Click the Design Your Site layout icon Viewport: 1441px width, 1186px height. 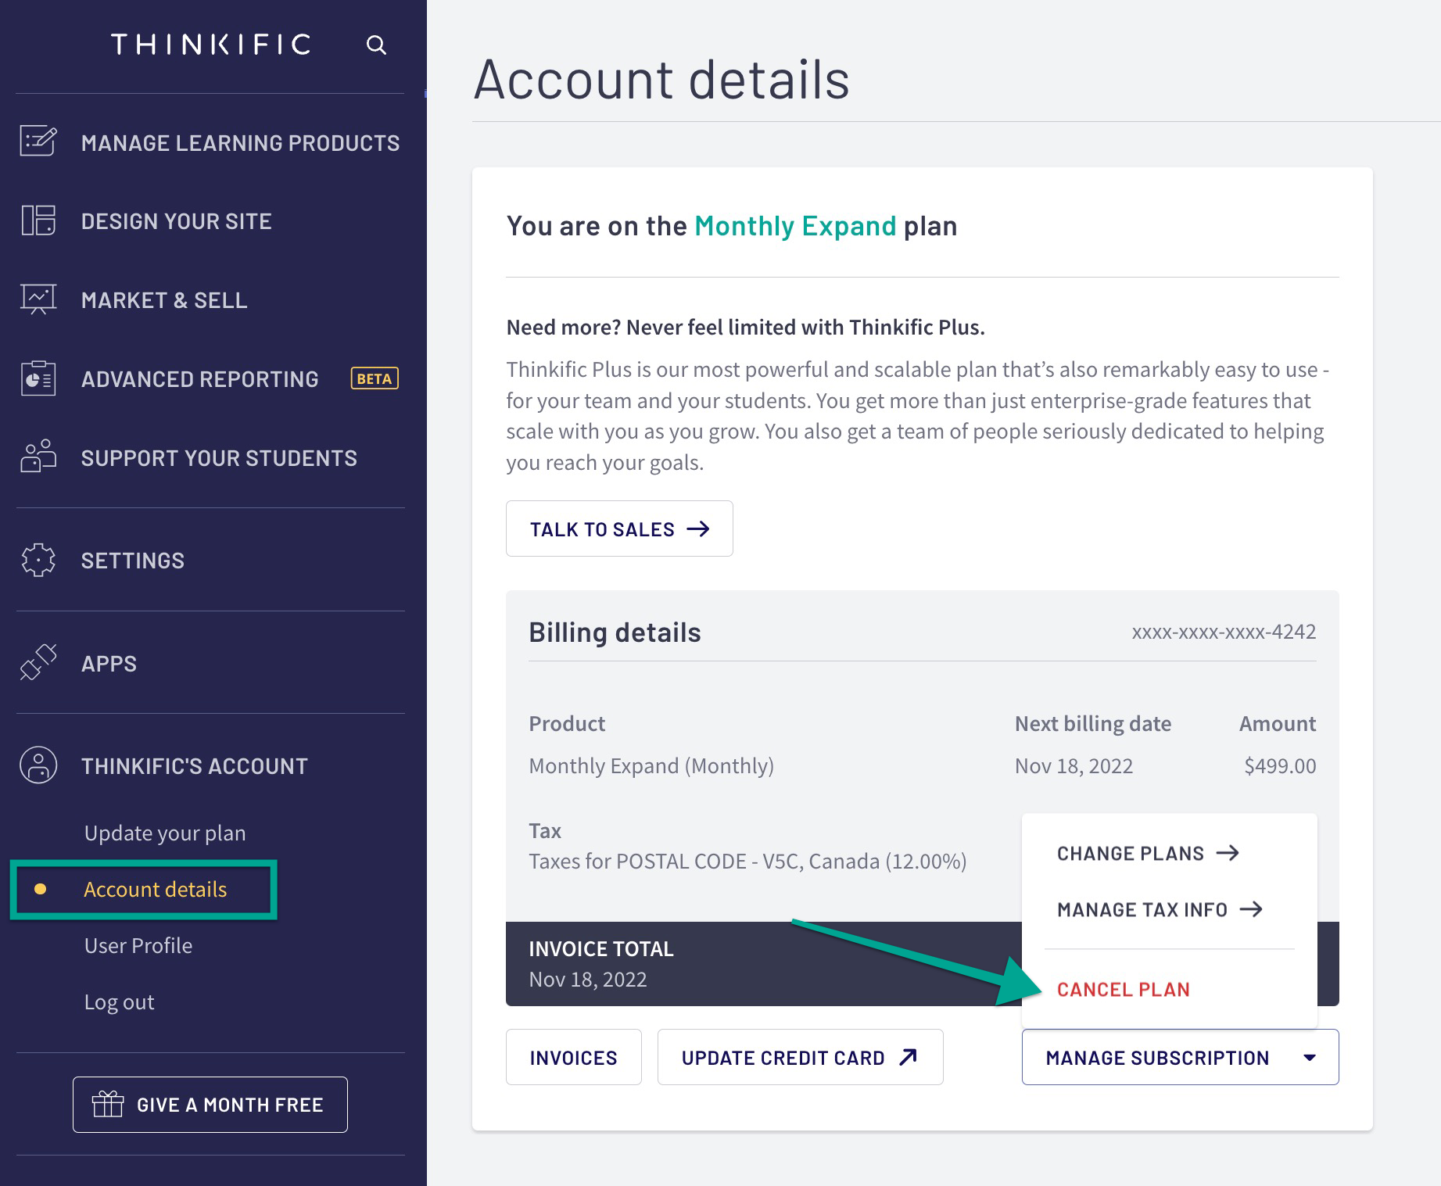pos(38,220)
